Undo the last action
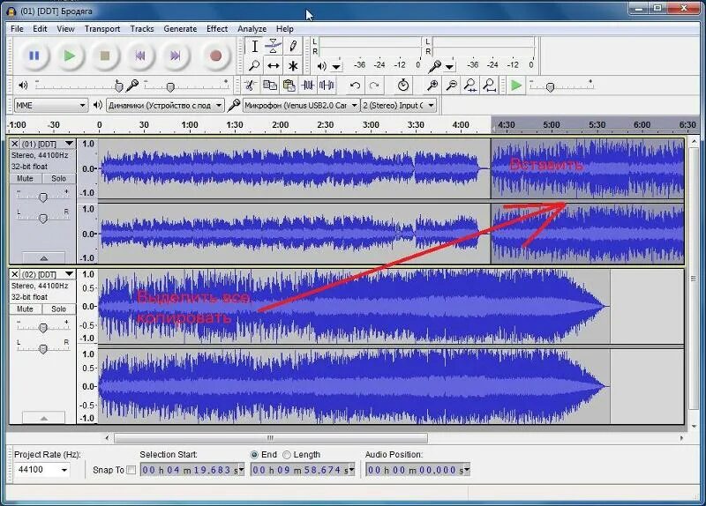Image resolution: width=706 pixels, height=506 pixels. [x=356, y=85]
